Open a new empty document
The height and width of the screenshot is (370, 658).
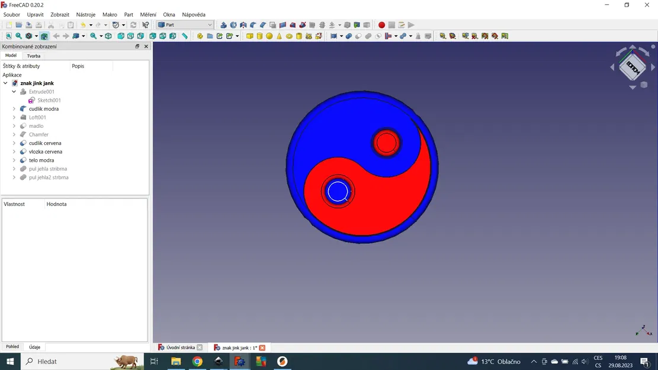9,25
